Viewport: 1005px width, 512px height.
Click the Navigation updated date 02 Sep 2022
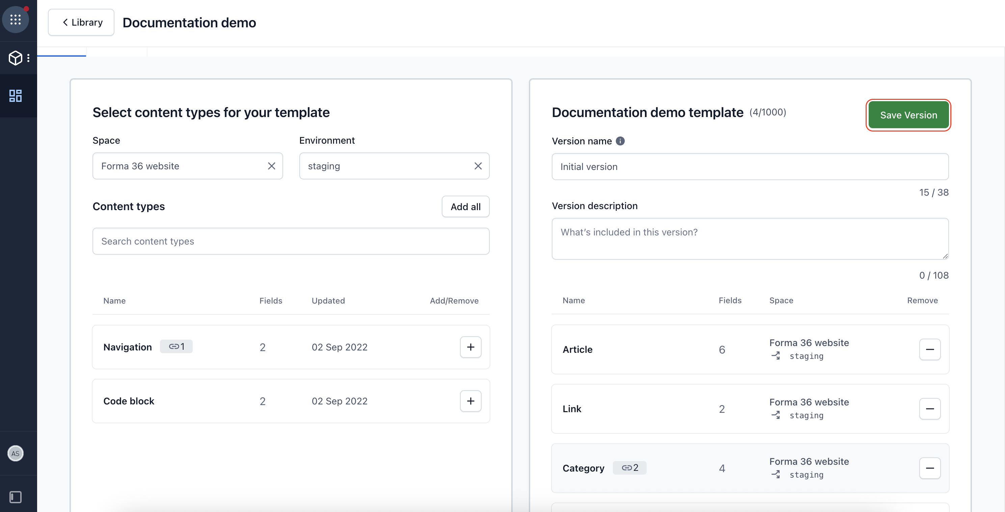pyautogui.click(x=339, y=347)
